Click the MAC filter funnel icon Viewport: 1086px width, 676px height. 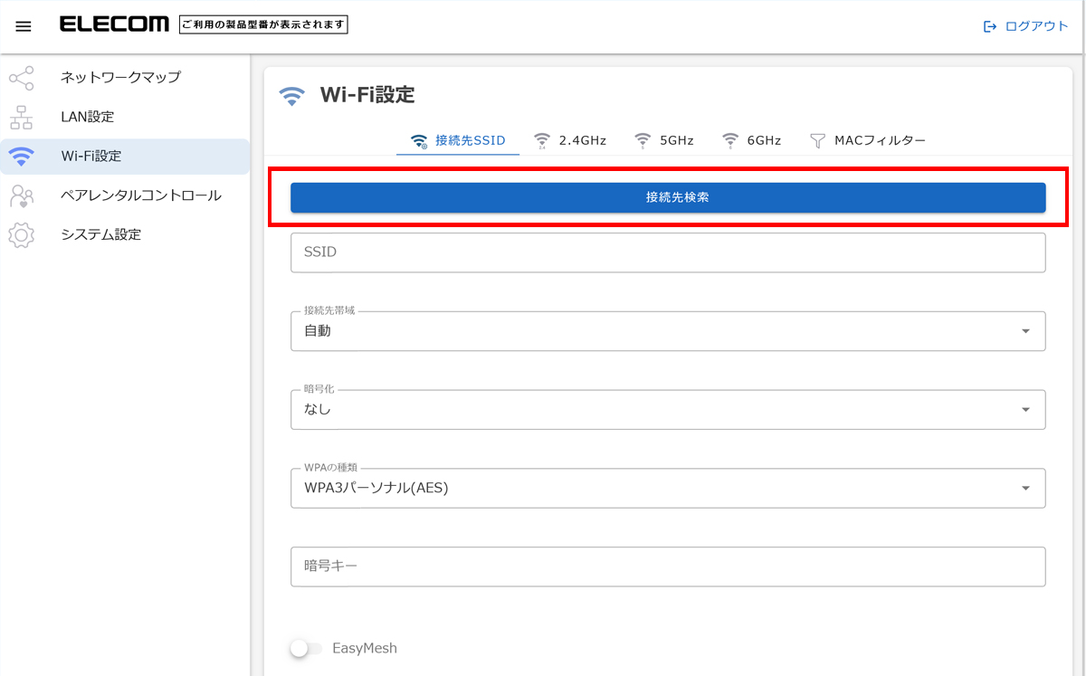pyautogui.click(x=818, y=140)
